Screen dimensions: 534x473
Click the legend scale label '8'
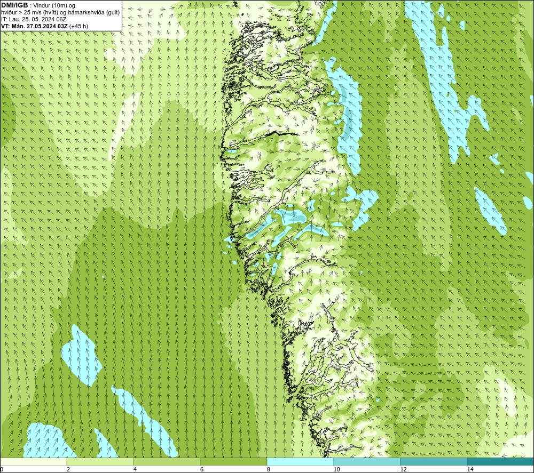pyautogui.click(x=269, y=470)
